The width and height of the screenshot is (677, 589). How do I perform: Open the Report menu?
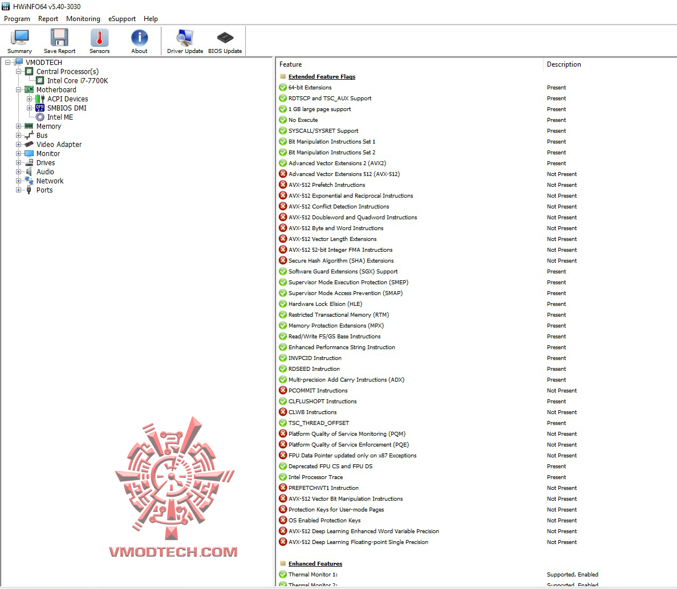pos(48,19)
